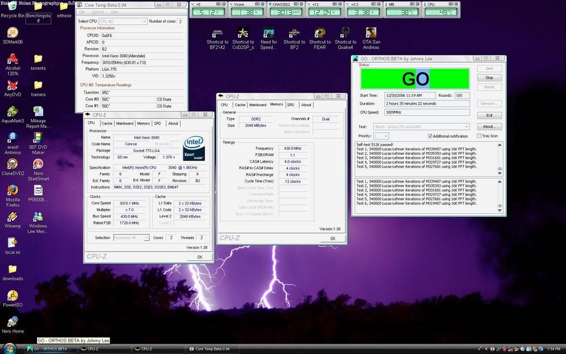Open the Select CPU dropdown in Core Temp
Image resolution: width=566 pixels, height=354 pixels.
[123, 22]
